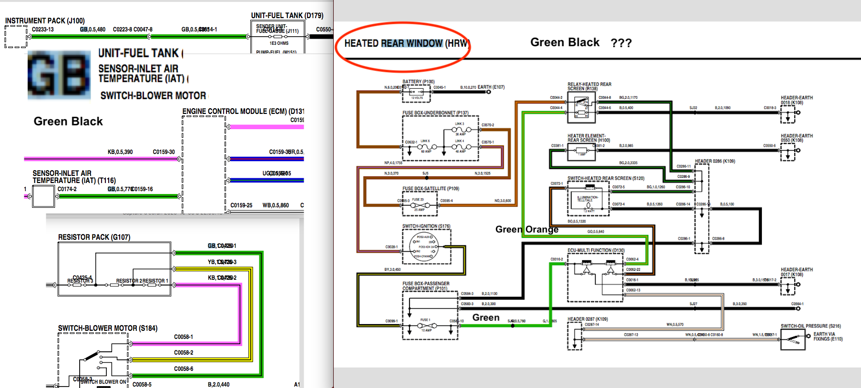
Task: Click the ECU-Multi Function dashed box (D130)
Action: [595, 276]
